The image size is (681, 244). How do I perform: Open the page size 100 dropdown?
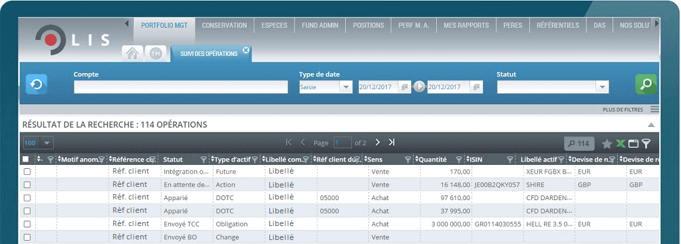coord(47,143)
